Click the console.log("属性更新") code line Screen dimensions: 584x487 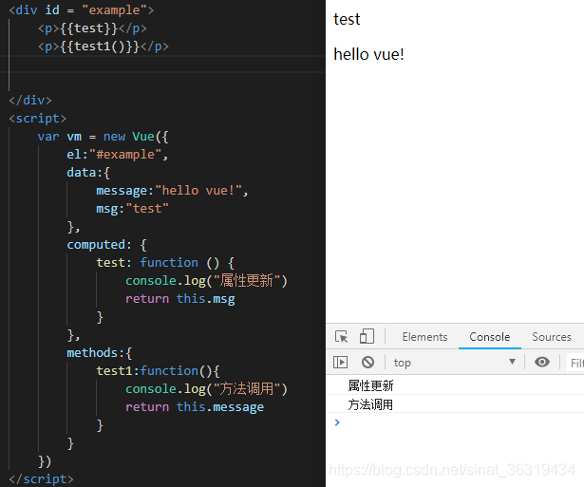coord(206,281)
